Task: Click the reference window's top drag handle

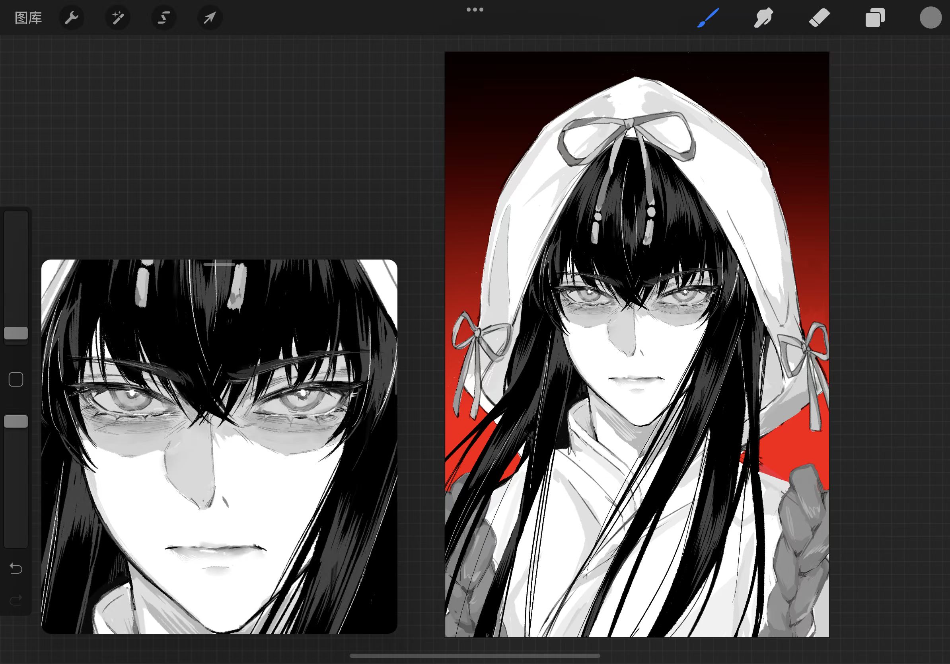Action: point(219,264)
